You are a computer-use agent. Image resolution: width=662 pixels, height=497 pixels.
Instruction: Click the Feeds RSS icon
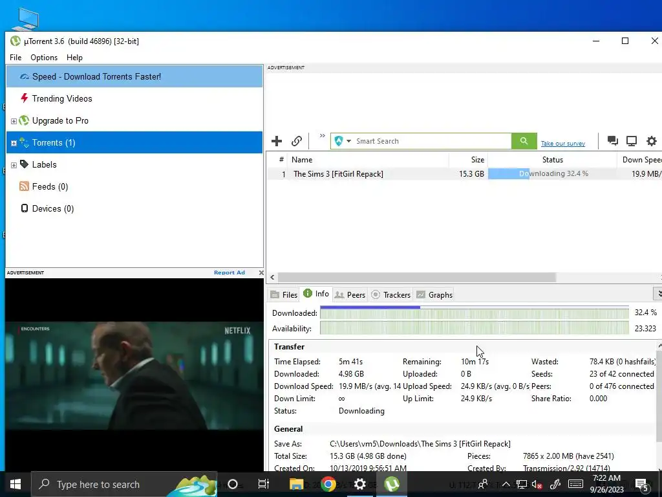(24, 186)
